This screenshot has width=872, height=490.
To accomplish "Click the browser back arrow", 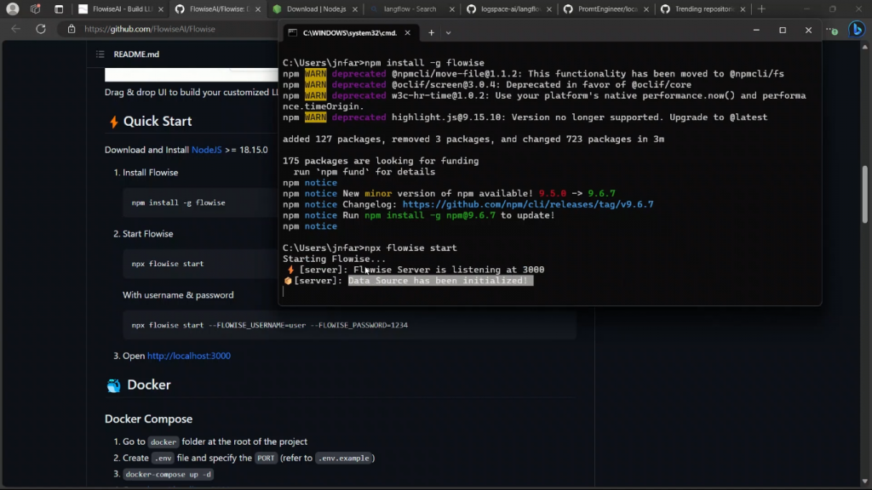I will pos(15,29).
